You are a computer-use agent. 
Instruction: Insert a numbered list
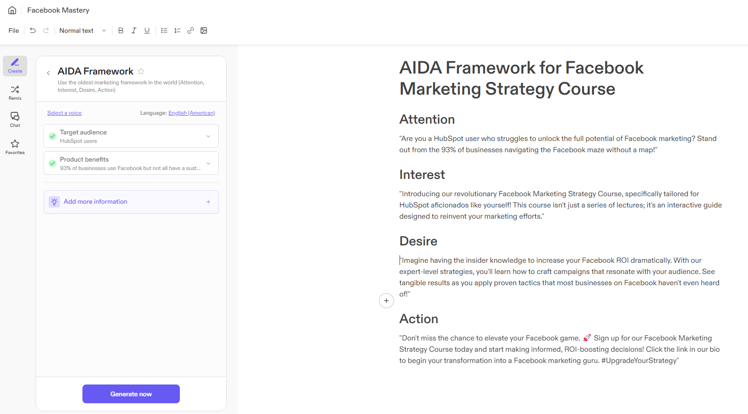pos(178,30)
